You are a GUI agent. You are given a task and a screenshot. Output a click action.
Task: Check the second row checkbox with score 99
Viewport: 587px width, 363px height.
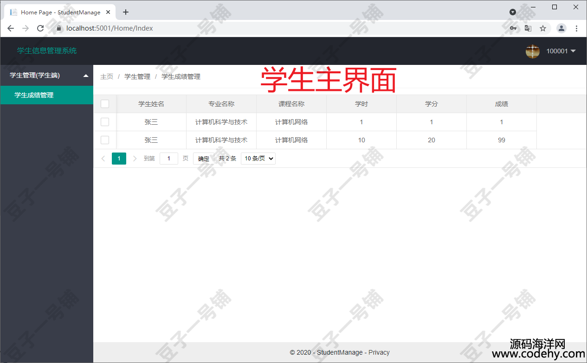coord(105,140)
